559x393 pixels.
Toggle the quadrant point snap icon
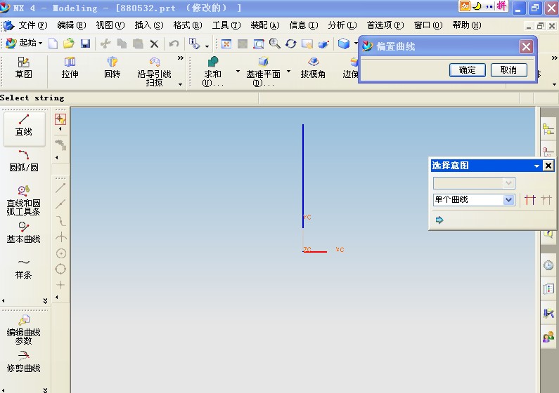[x=60, y=269]
